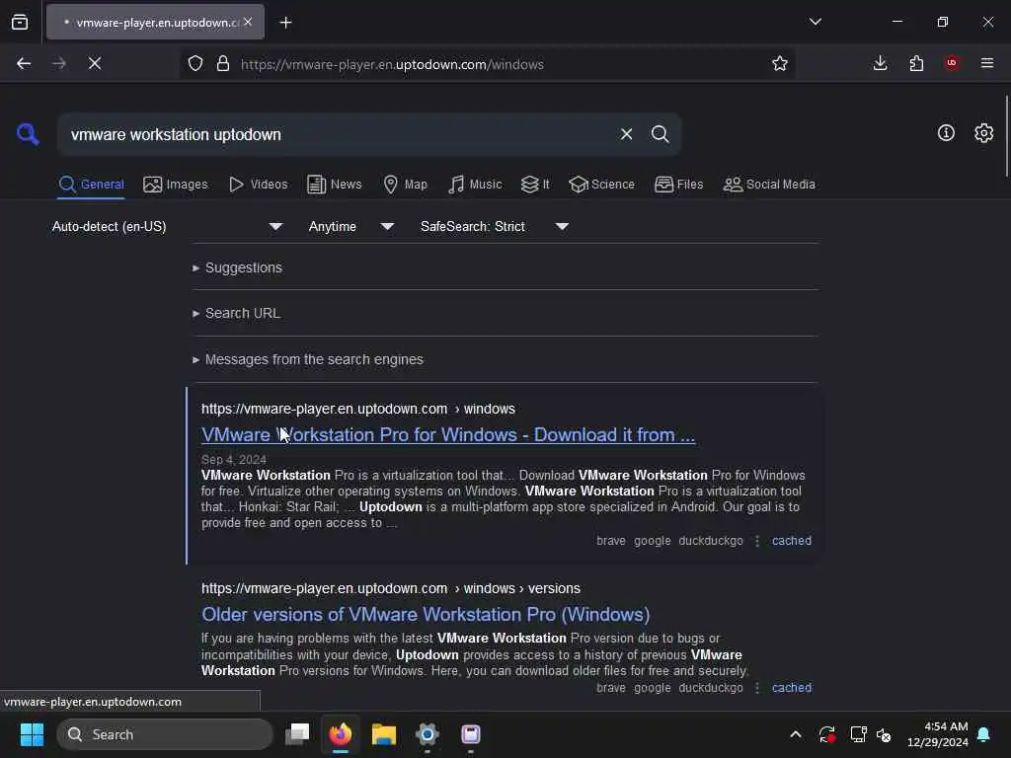This screenshot has height=758, width=1011.
Task: Expand the Suggestions section
Action: (x=237, y=267)
